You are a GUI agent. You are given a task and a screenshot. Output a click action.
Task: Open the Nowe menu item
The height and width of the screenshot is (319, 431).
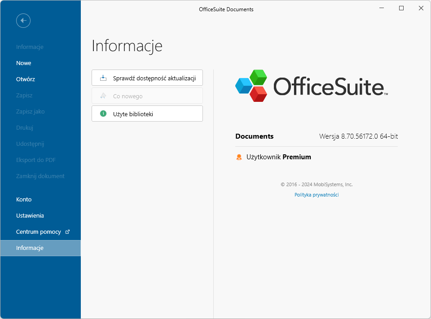[x=40, y=63]
